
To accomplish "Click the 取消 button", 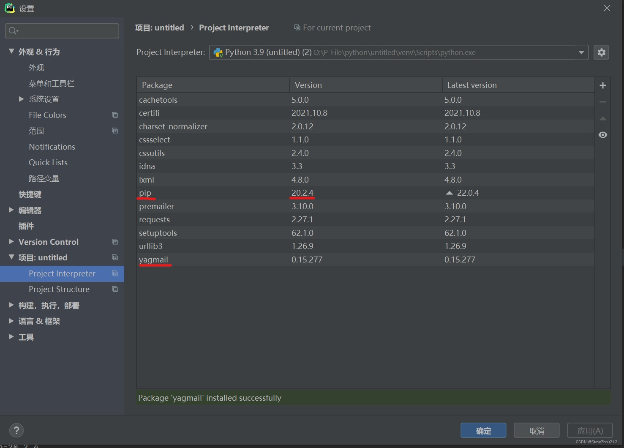I will (x=537, y=431).
